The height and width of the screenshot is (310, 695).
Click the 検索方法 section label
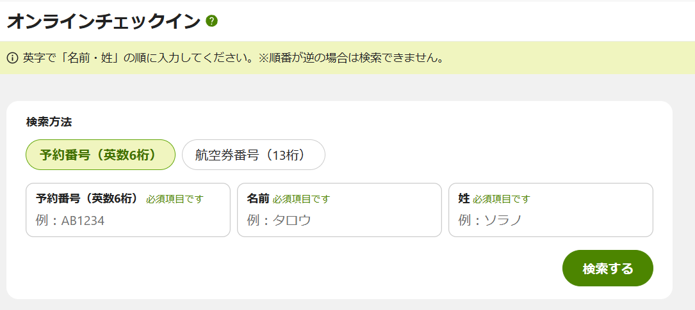coord(49,122)
